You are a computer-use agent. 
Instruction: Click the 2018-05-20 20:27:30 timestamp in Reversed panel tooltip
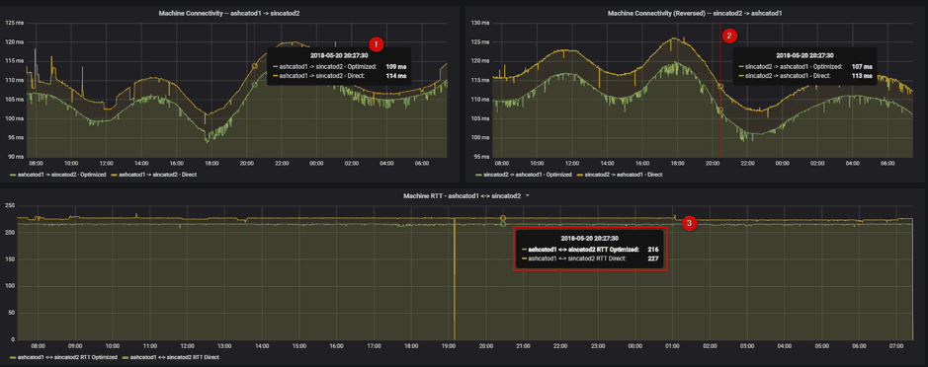point(804,55)
